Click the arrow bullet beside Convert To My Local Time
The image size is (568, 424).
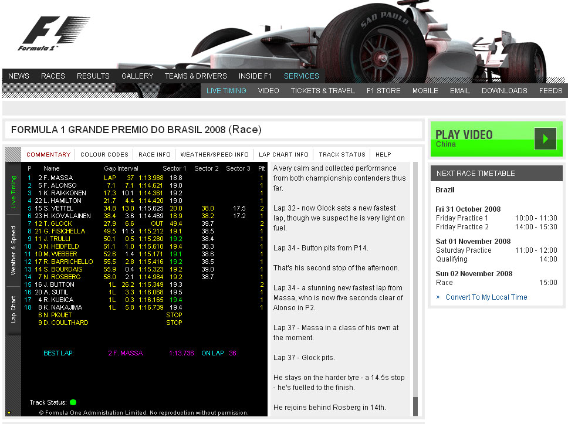[438, 297]
